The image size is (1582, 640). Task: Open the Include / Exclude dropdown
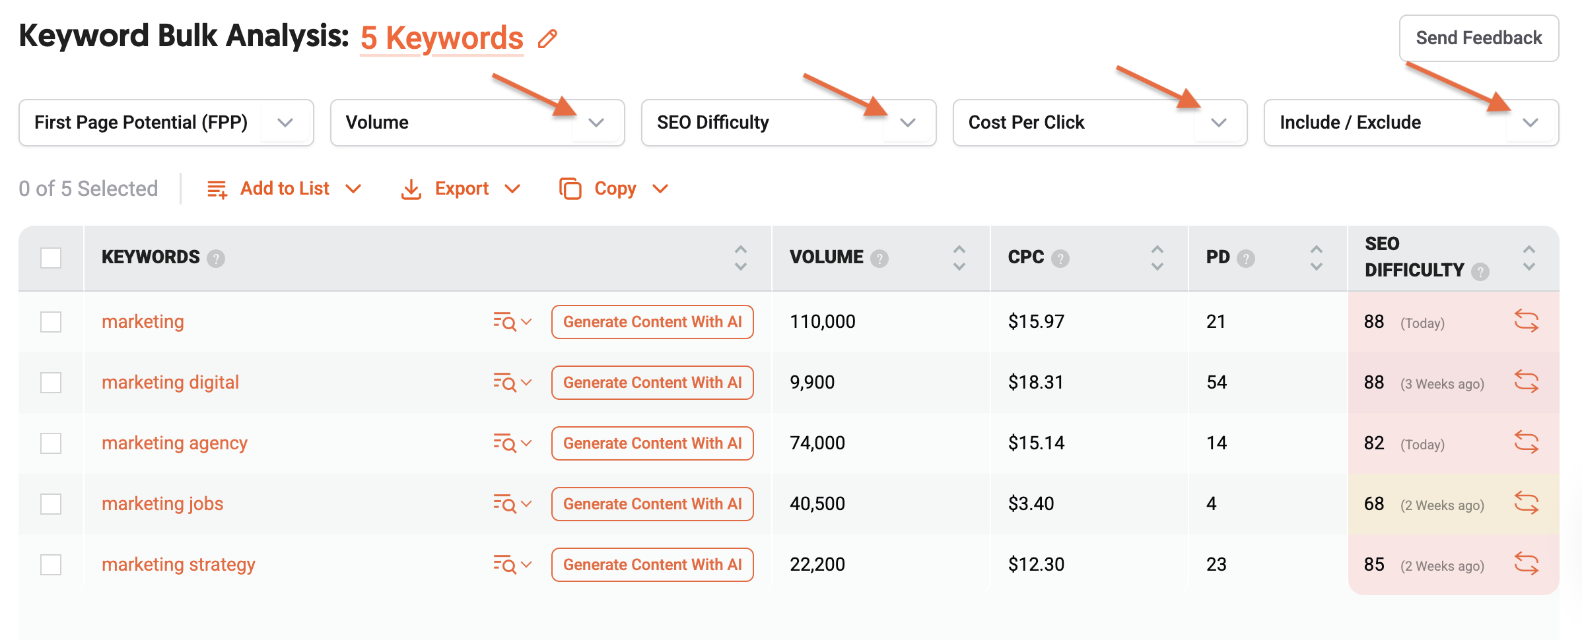(1531, 122)
